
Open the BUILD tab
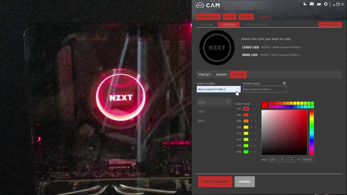[x=229, y=17]
